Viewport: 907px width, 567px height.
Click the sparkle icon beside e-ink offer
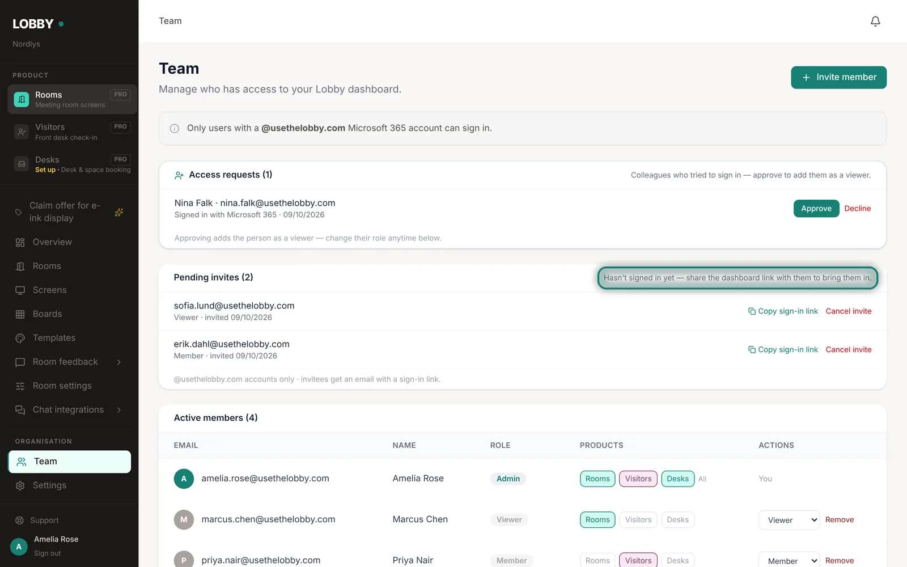(x=119, y=212)
